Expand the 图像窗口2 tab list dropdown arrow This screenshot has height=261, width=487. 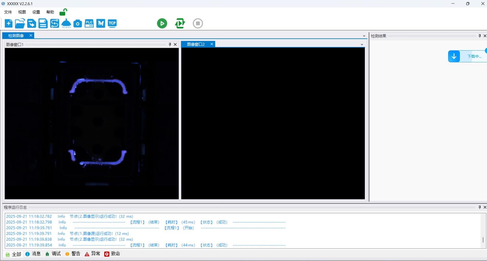coord(362,45)
